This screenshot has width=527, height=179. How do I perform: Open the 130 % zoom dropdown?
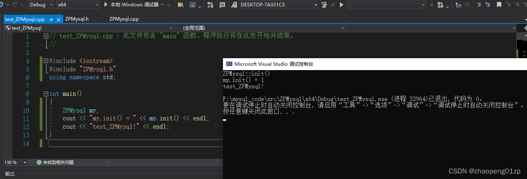tap(15, 162)
